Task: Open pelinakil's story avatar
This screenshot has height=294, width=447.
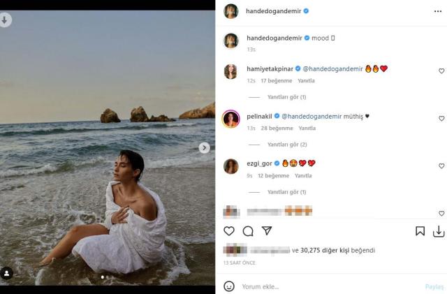Action: coord(231,119)
